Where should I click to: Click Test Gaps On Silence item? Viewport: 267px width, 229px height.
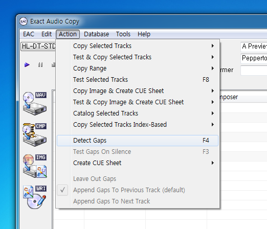138,152
